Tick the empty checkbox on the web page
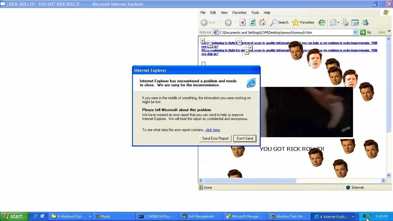Viewport: 393px width, 221px height. tap(204, 64)
